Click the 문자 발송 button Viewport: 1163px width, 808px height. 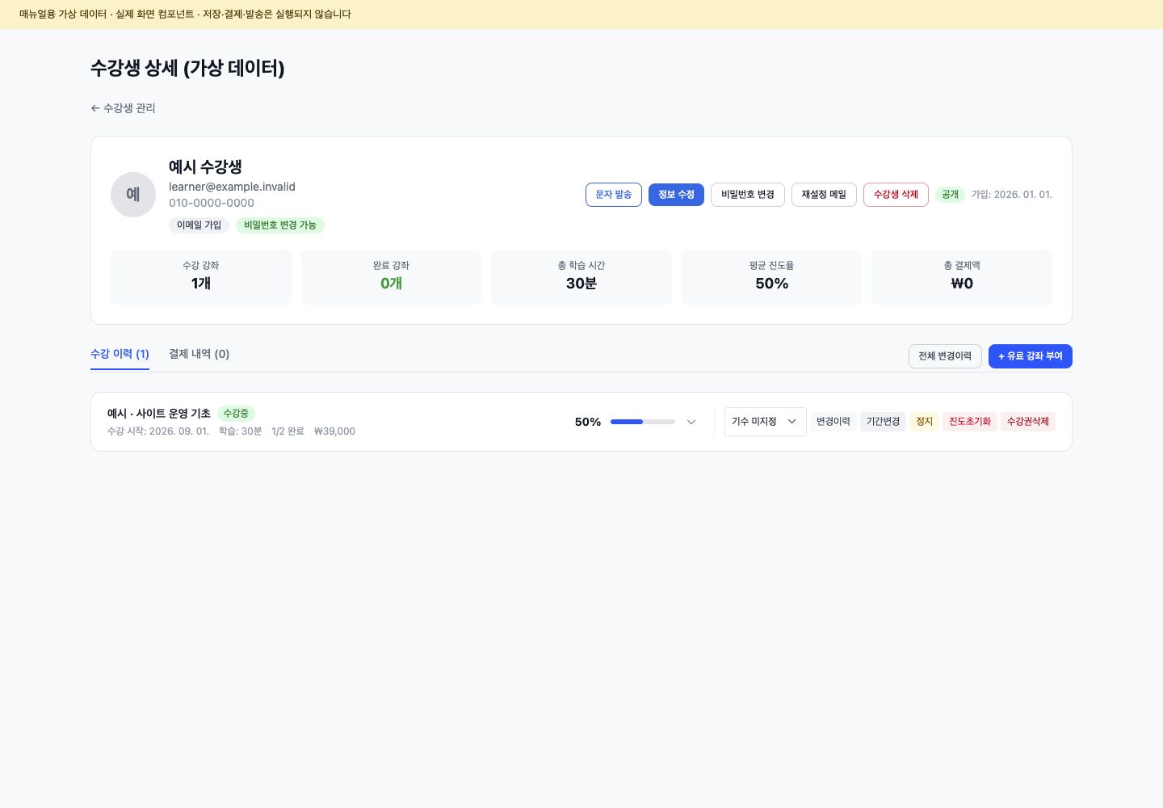coord(614,195)
